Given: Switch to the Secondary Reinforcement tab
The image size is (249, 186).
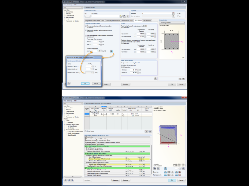Looking at the screenshot, I should coord(113,21).
